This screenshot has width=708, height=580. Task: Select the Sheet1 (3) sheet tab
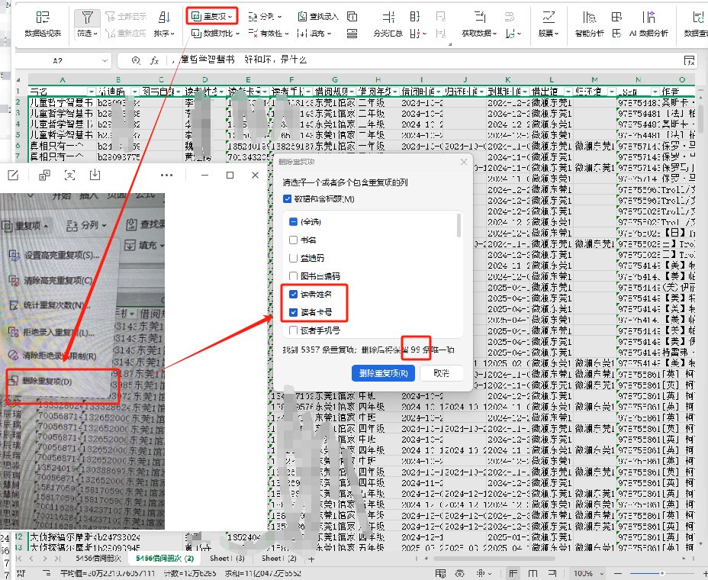(227, 559)
